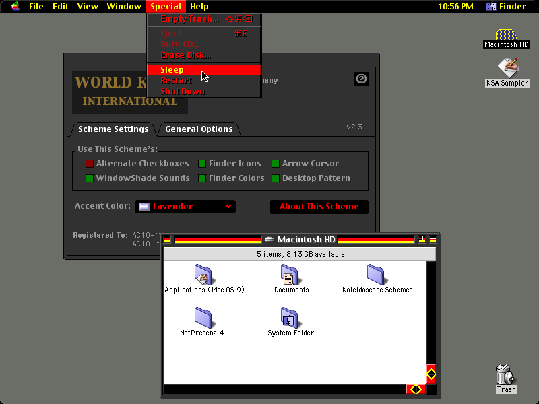Viewport: 539px width, 404px height.
Task: Open the Accent Color Lavender dropdown
Action: [185, 207]
